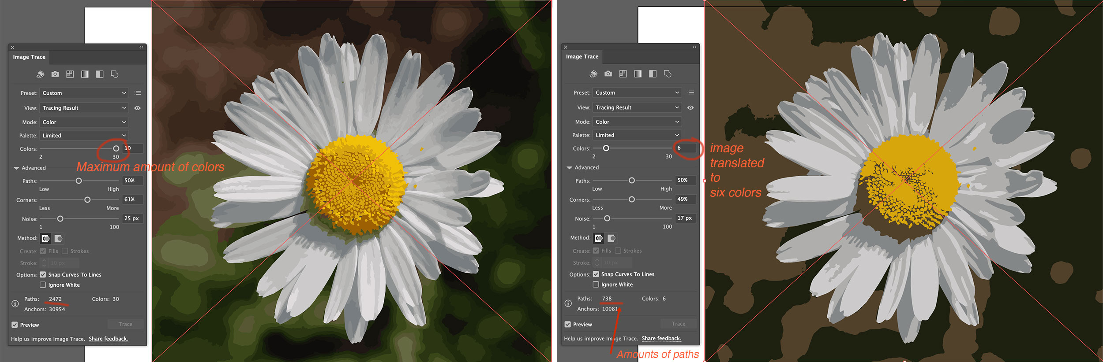Select Overlapping method icon in left panel
The width and height of the screenshot is (1103, 362).
[59, 239]
